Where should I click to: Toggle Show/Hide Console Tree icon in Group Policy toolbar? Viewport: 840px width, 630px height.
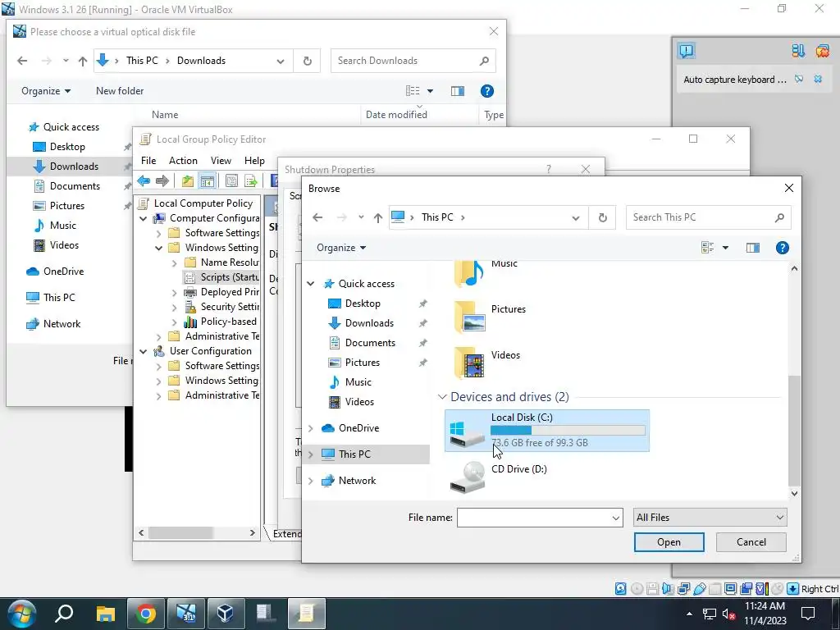(207, 180)
